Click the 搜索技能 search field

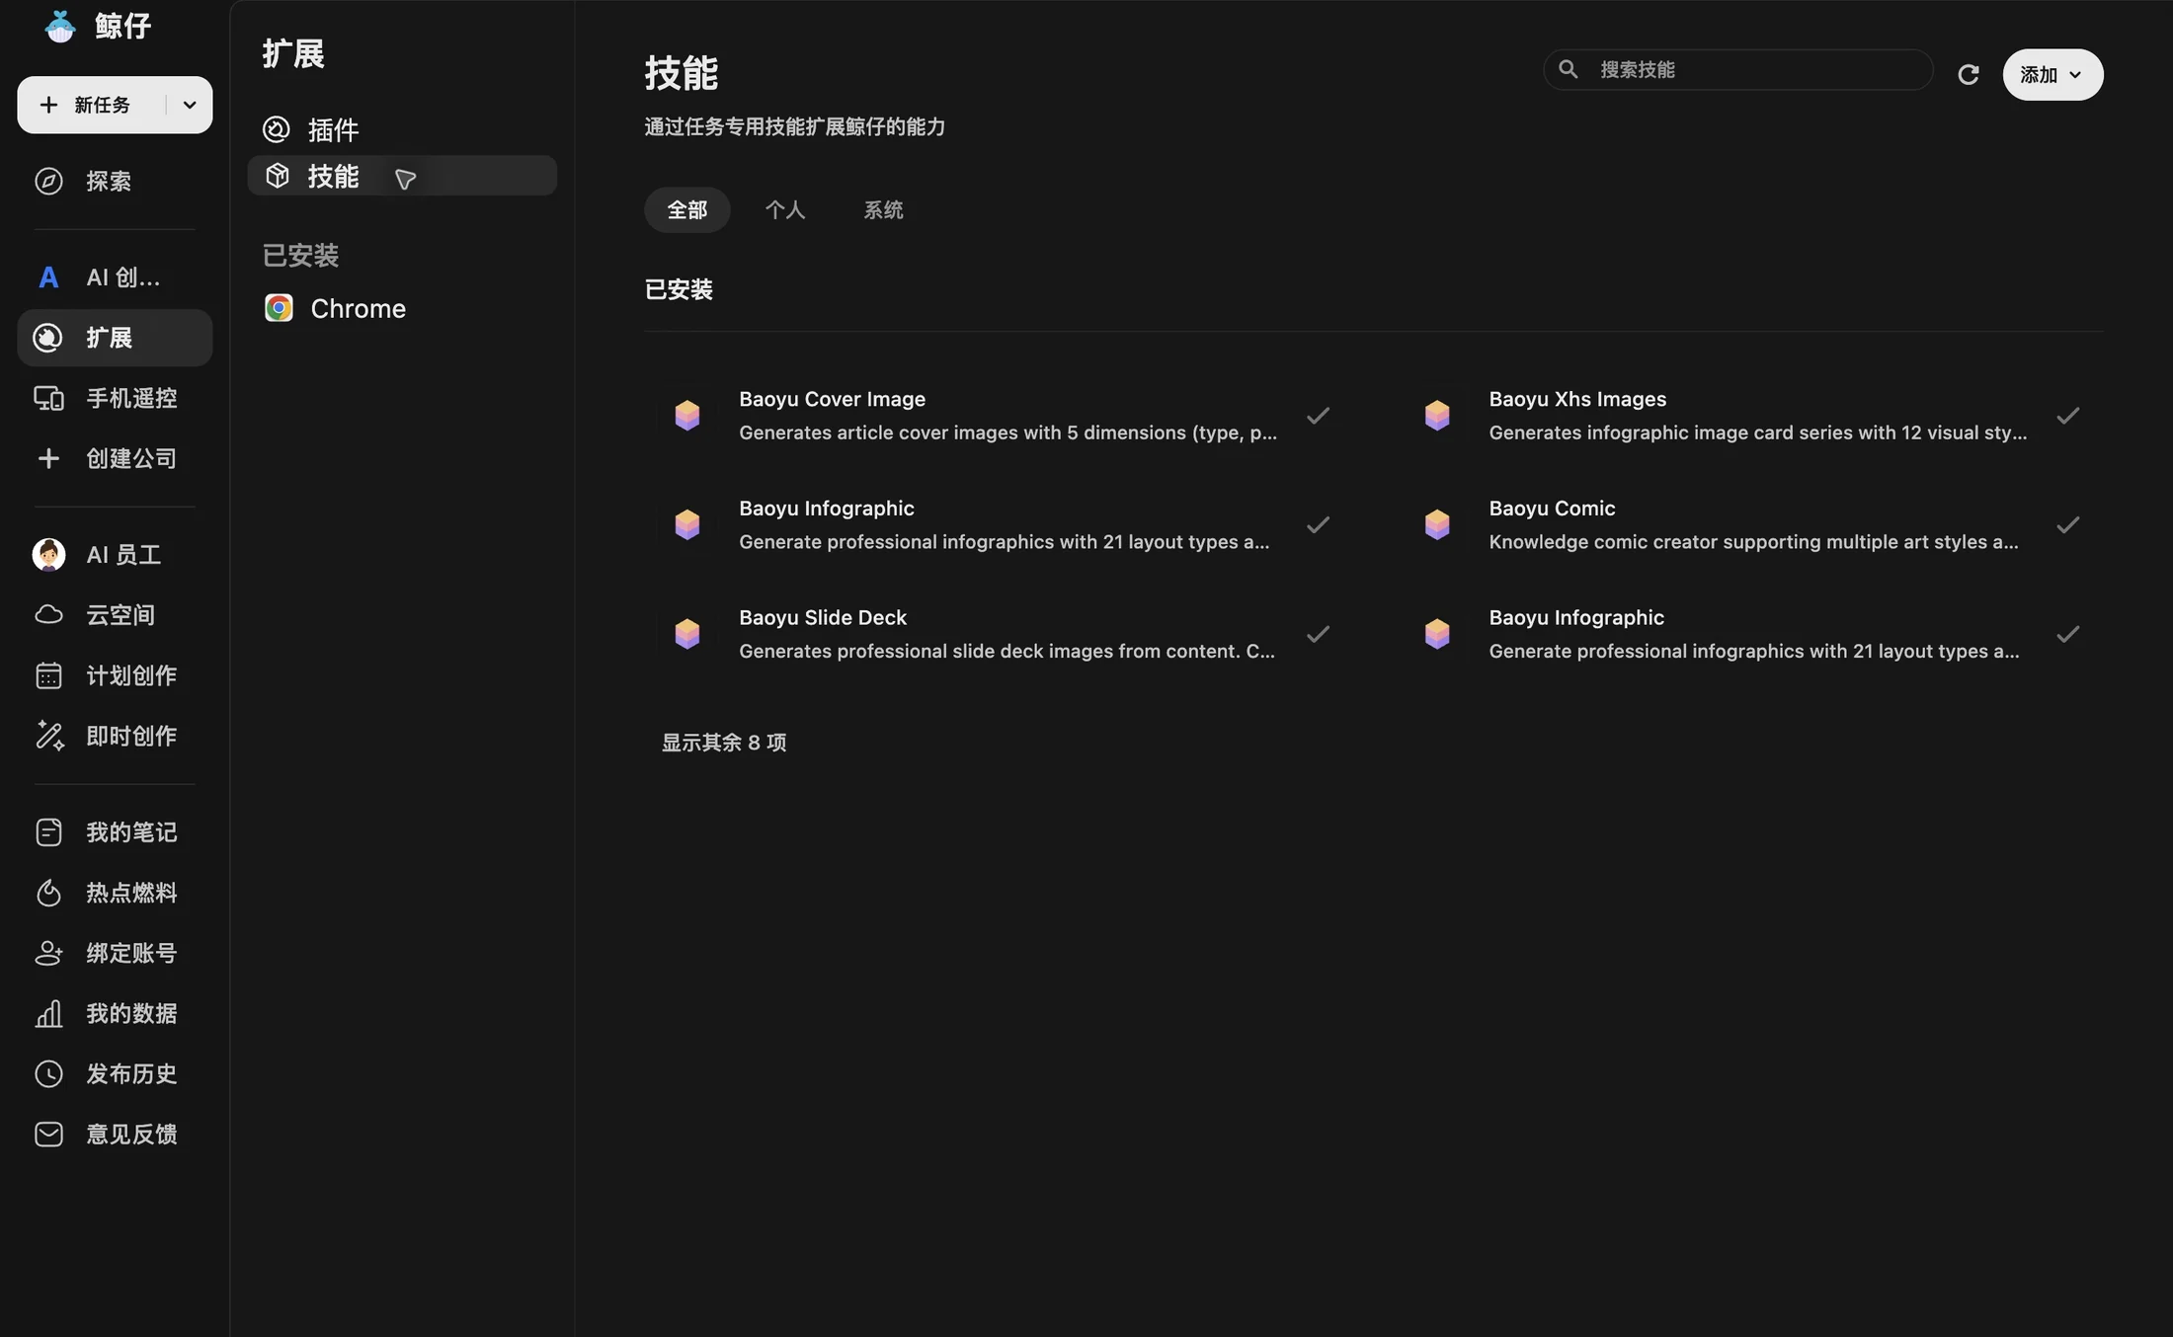(x=1737, y=69)
